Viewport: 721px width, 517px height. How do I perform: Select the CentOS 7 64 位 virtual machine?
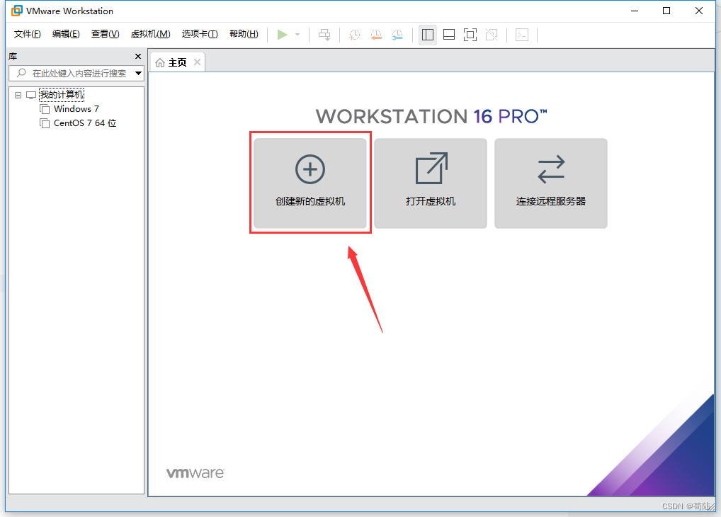[x=85, y=123]
